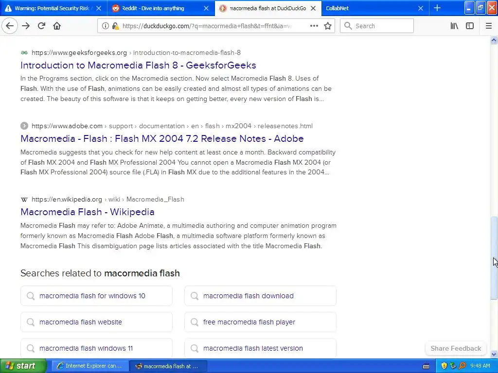Close the Reddit tab
Screen dimensions: 498x373
pos(206,8)
